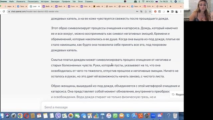This screenshot has width=213, height=120.
Task: Open the translate page icon in address bar
Action: [x=141, y=12]
